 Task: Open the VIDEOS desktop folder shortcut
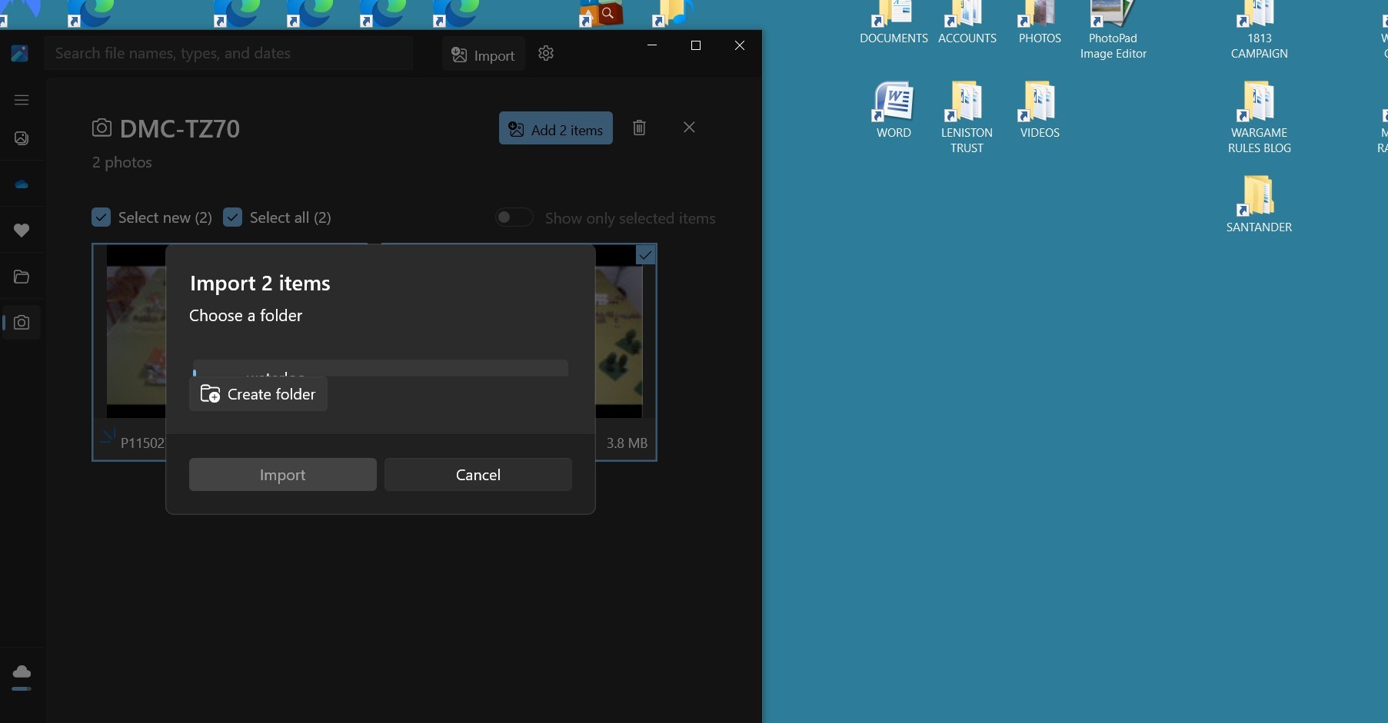(1040, 110)
